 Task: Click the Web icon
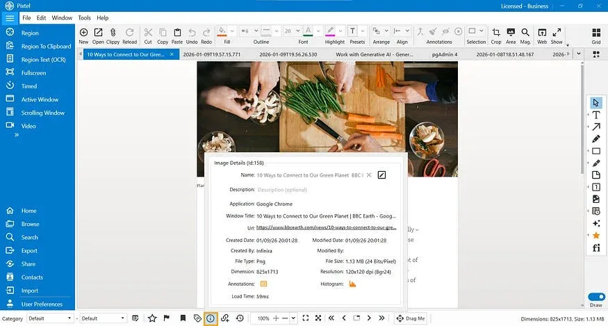(x=542, y=32)
